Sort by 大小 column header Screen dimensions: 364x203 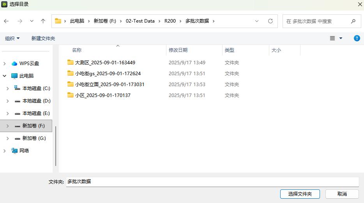coord(276,50)
